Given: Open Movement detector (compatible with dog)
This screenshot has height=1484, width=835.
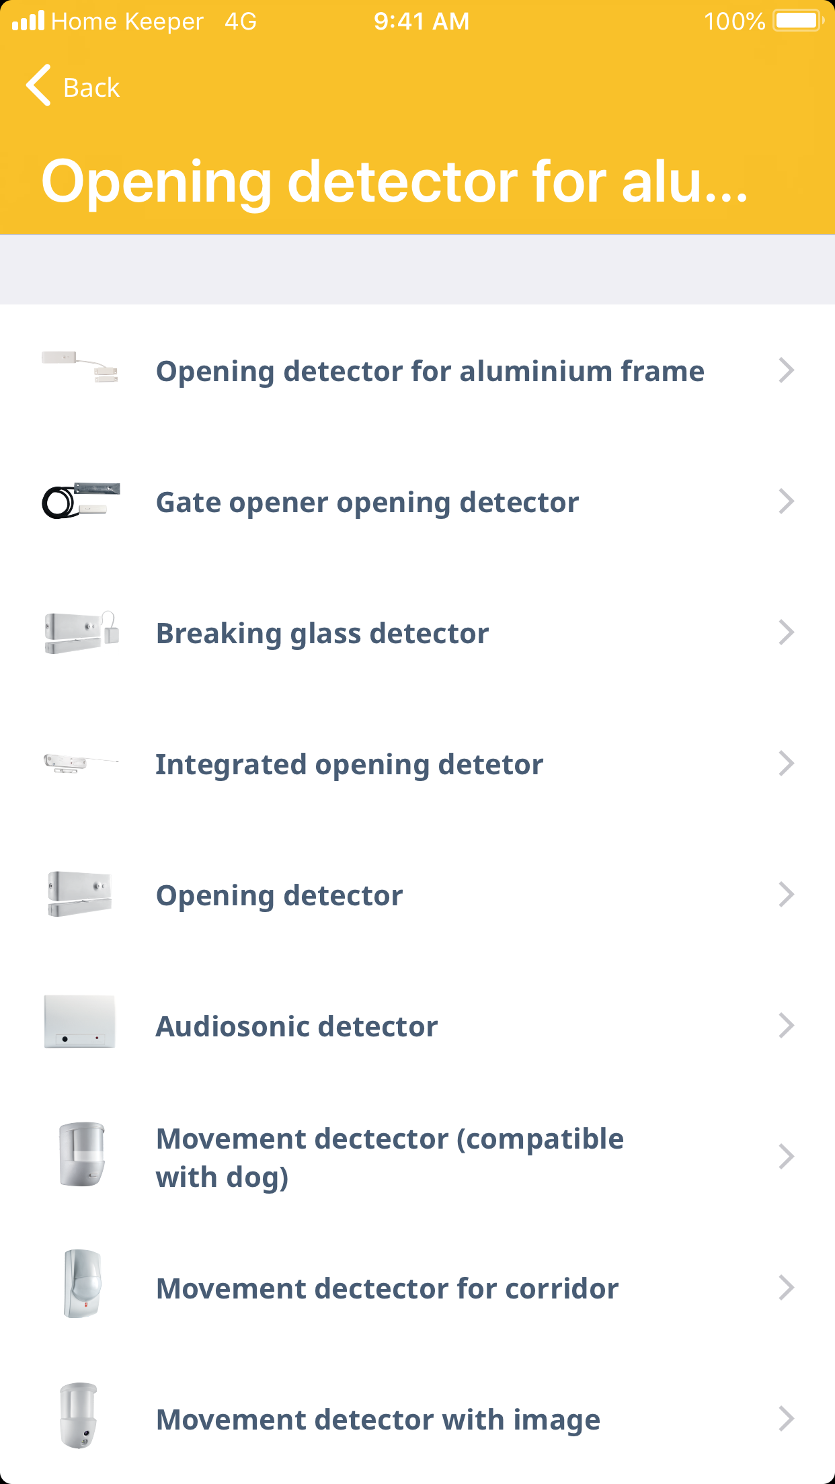Looking at the screenshot, I should click(x=389, y=1157).
